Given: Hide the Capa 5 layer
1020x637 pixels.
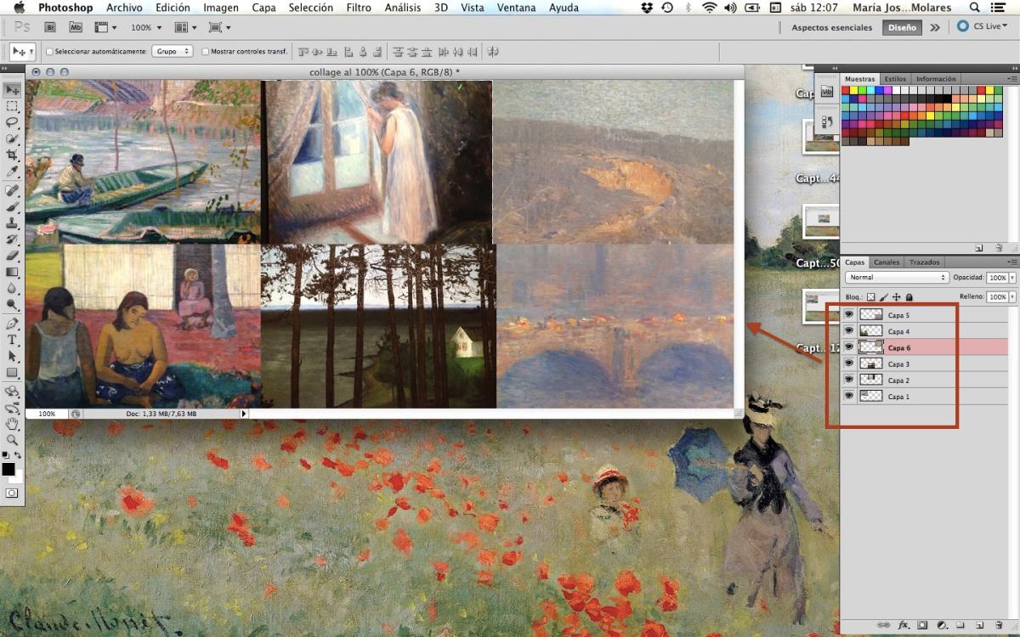Looking at the screenshot, I should 848,314.
